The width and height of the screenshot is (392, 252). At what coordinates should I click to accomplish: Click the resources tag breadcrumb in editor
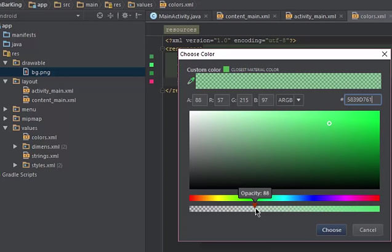click(182, 29)
